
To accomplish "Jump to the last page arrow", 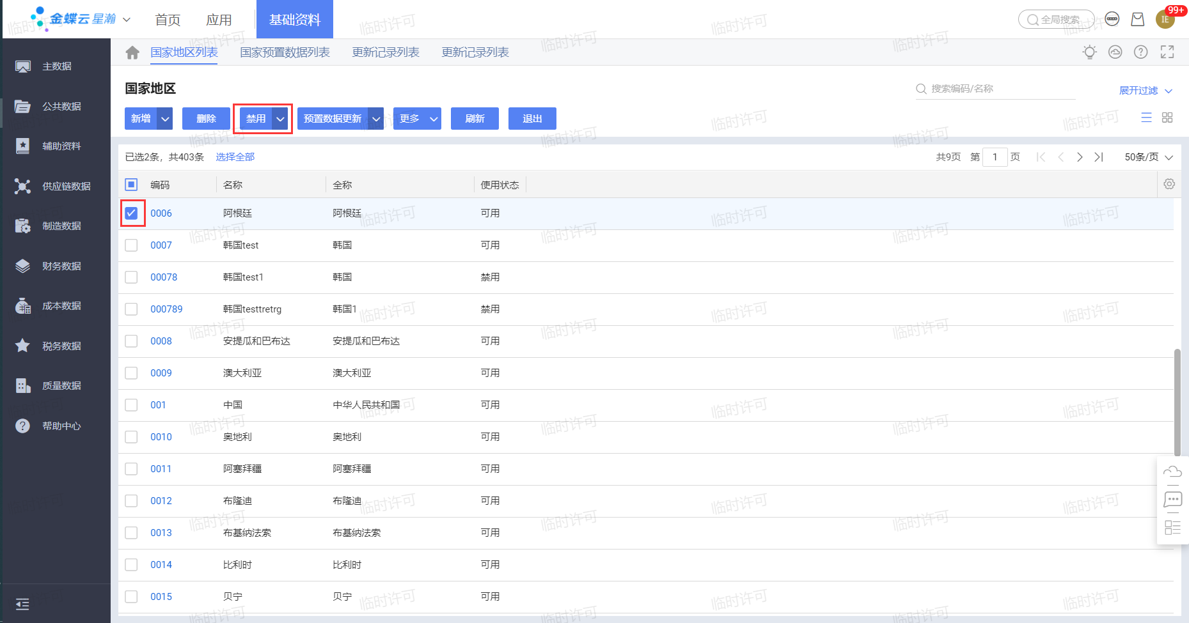I will (x=1099, y=157).
